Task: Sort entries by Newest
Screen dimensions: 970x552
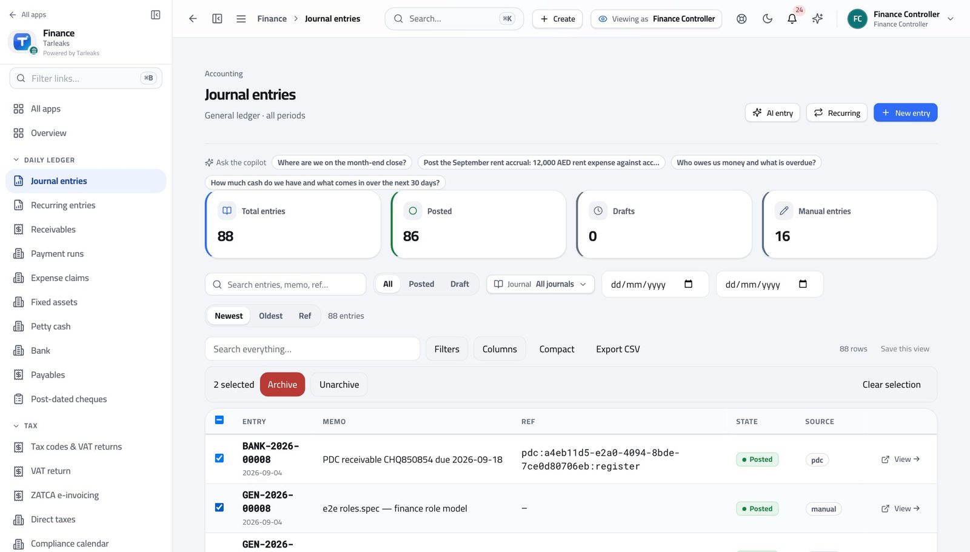Action: (229, 316)
